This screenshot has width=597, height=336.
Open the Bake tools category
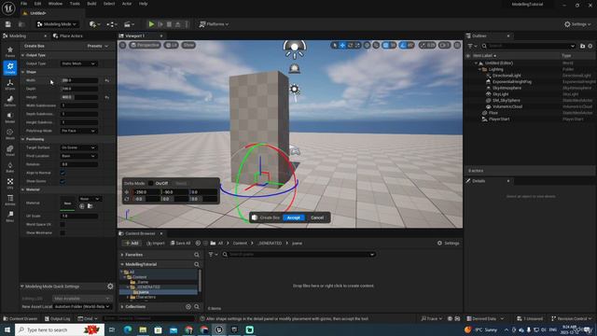coord(10,167)
